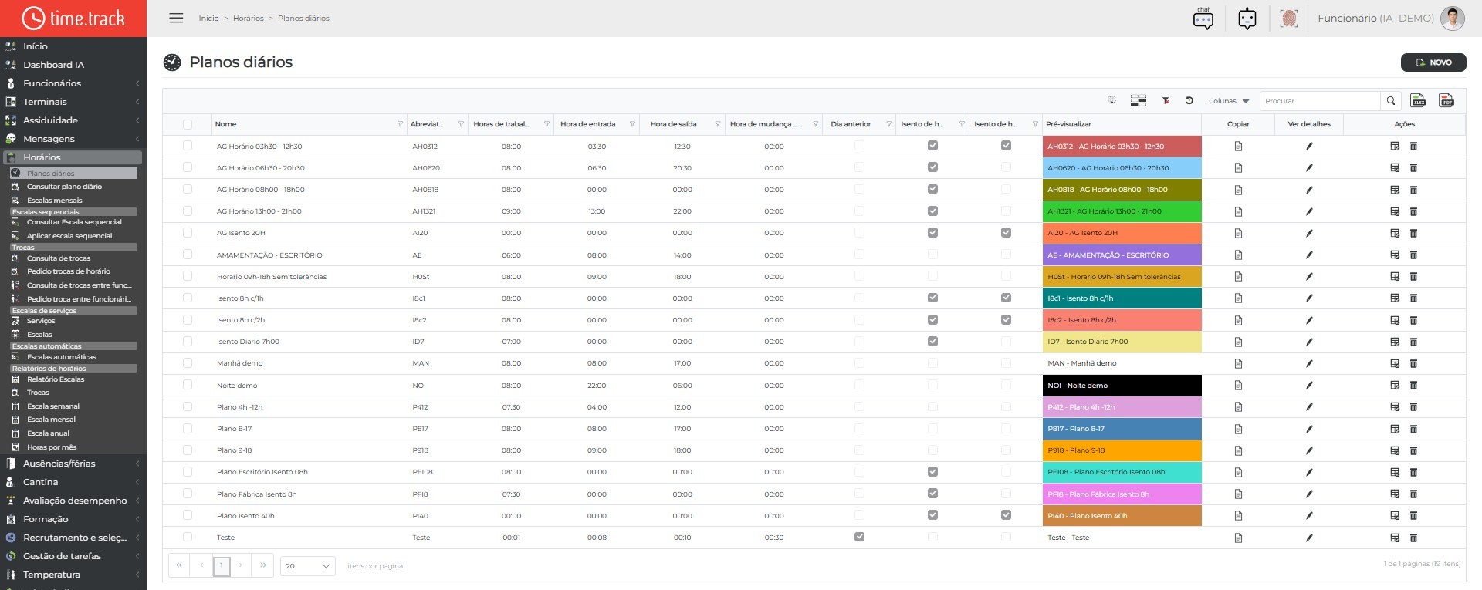Screen dimensions: 1482x590
Task: Click the Início breadcrumb link
Action: (x=208, y=19)
